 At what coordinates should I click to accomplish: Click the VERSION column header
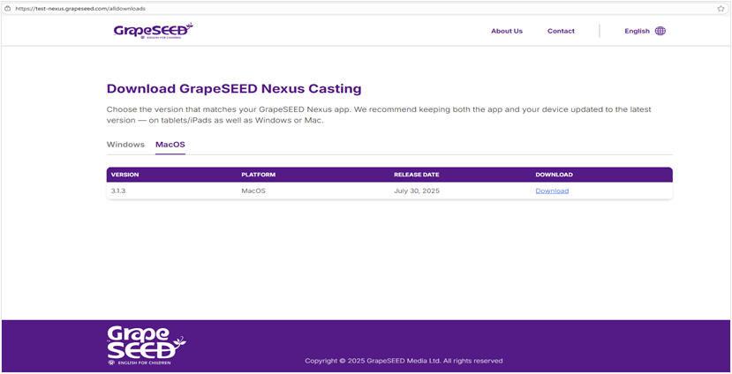tap(125, 175)
